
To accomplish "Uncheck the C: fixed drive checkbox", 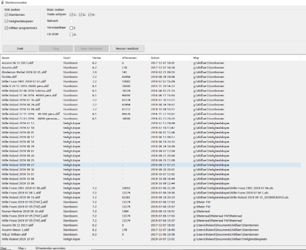I will click(x=71, y=15).
